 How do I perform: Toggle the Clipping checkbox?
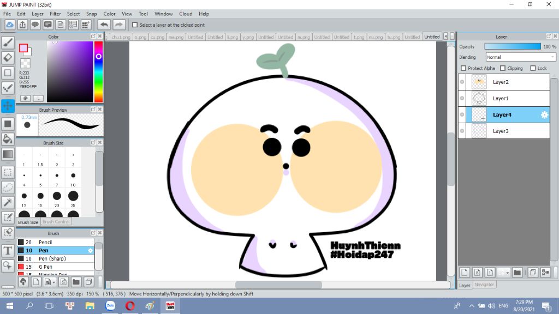[x=503, y=68]
